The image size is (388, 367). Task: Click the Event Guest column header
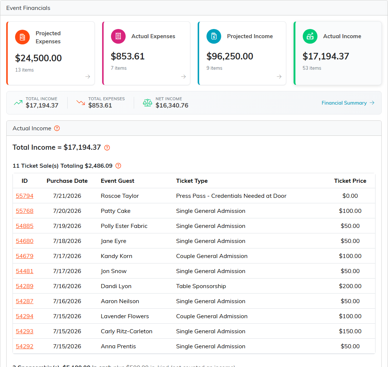pos(118,181)
